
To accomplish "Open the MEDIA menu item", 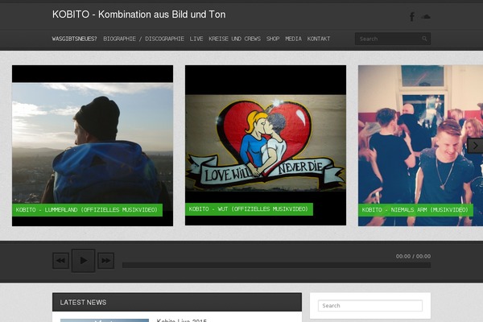I will (x=293, y=39).
